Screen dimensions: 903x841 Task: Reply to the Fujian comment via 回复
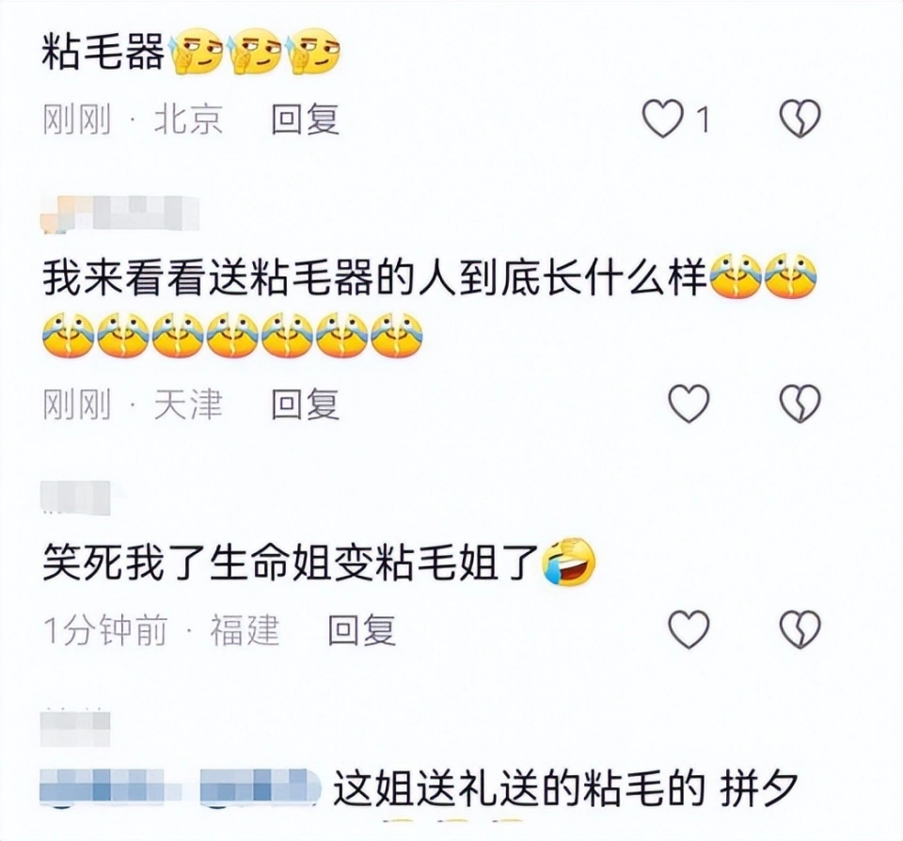click(x=361, y=629)
